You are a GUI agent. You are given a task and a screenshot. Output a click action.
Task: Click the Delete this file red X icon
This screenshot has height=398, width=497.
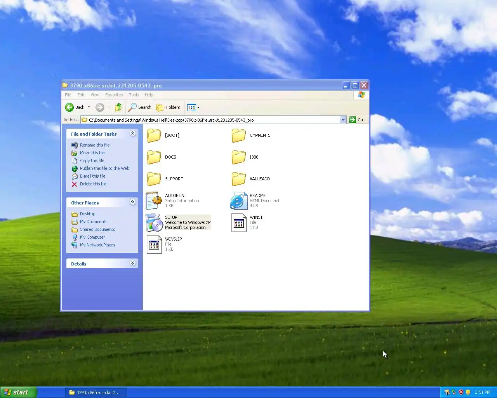click(x=75, y=184)
